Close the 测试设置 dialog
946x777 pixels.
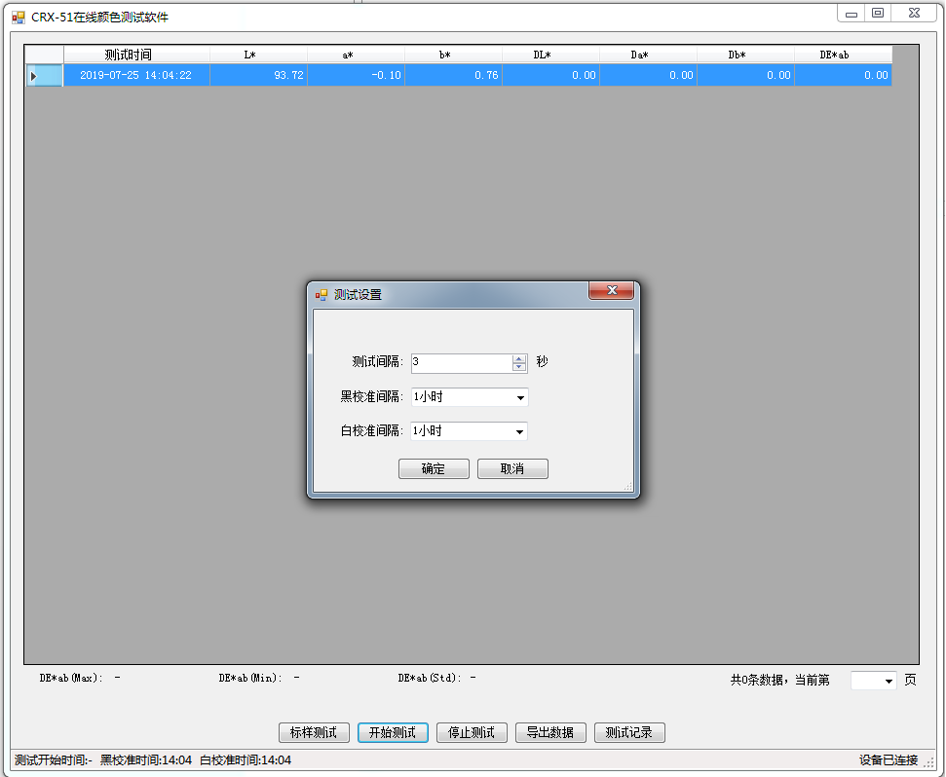(612, 291)
